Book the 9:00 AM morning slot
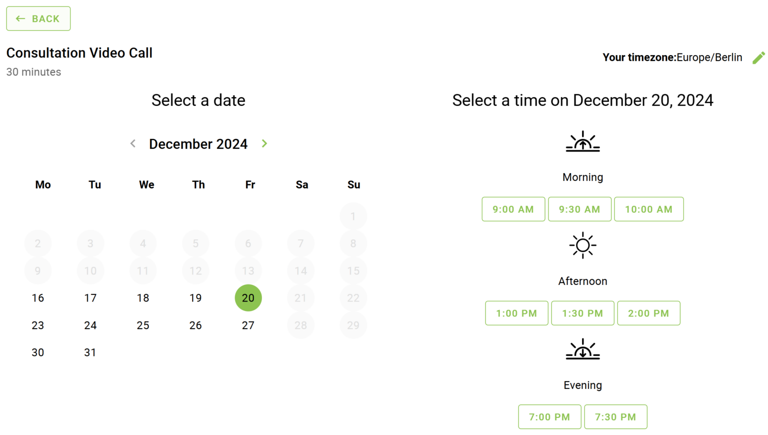 pyautogui.click(x=513, y=209)
